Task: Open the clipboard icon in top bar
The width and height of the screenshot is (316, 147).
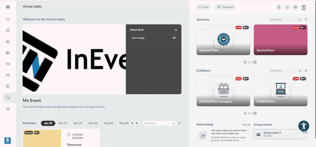Action: [x=279, y=7]
